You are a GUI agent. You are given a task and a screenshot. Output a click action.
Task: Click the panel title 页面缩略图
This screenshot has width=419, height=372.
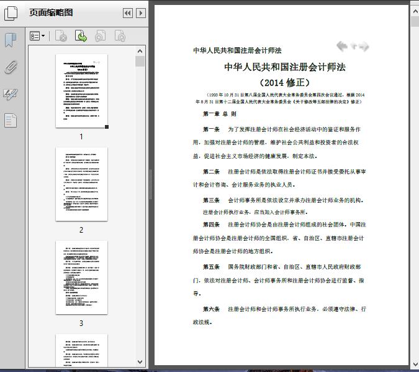tap(51, 12)
